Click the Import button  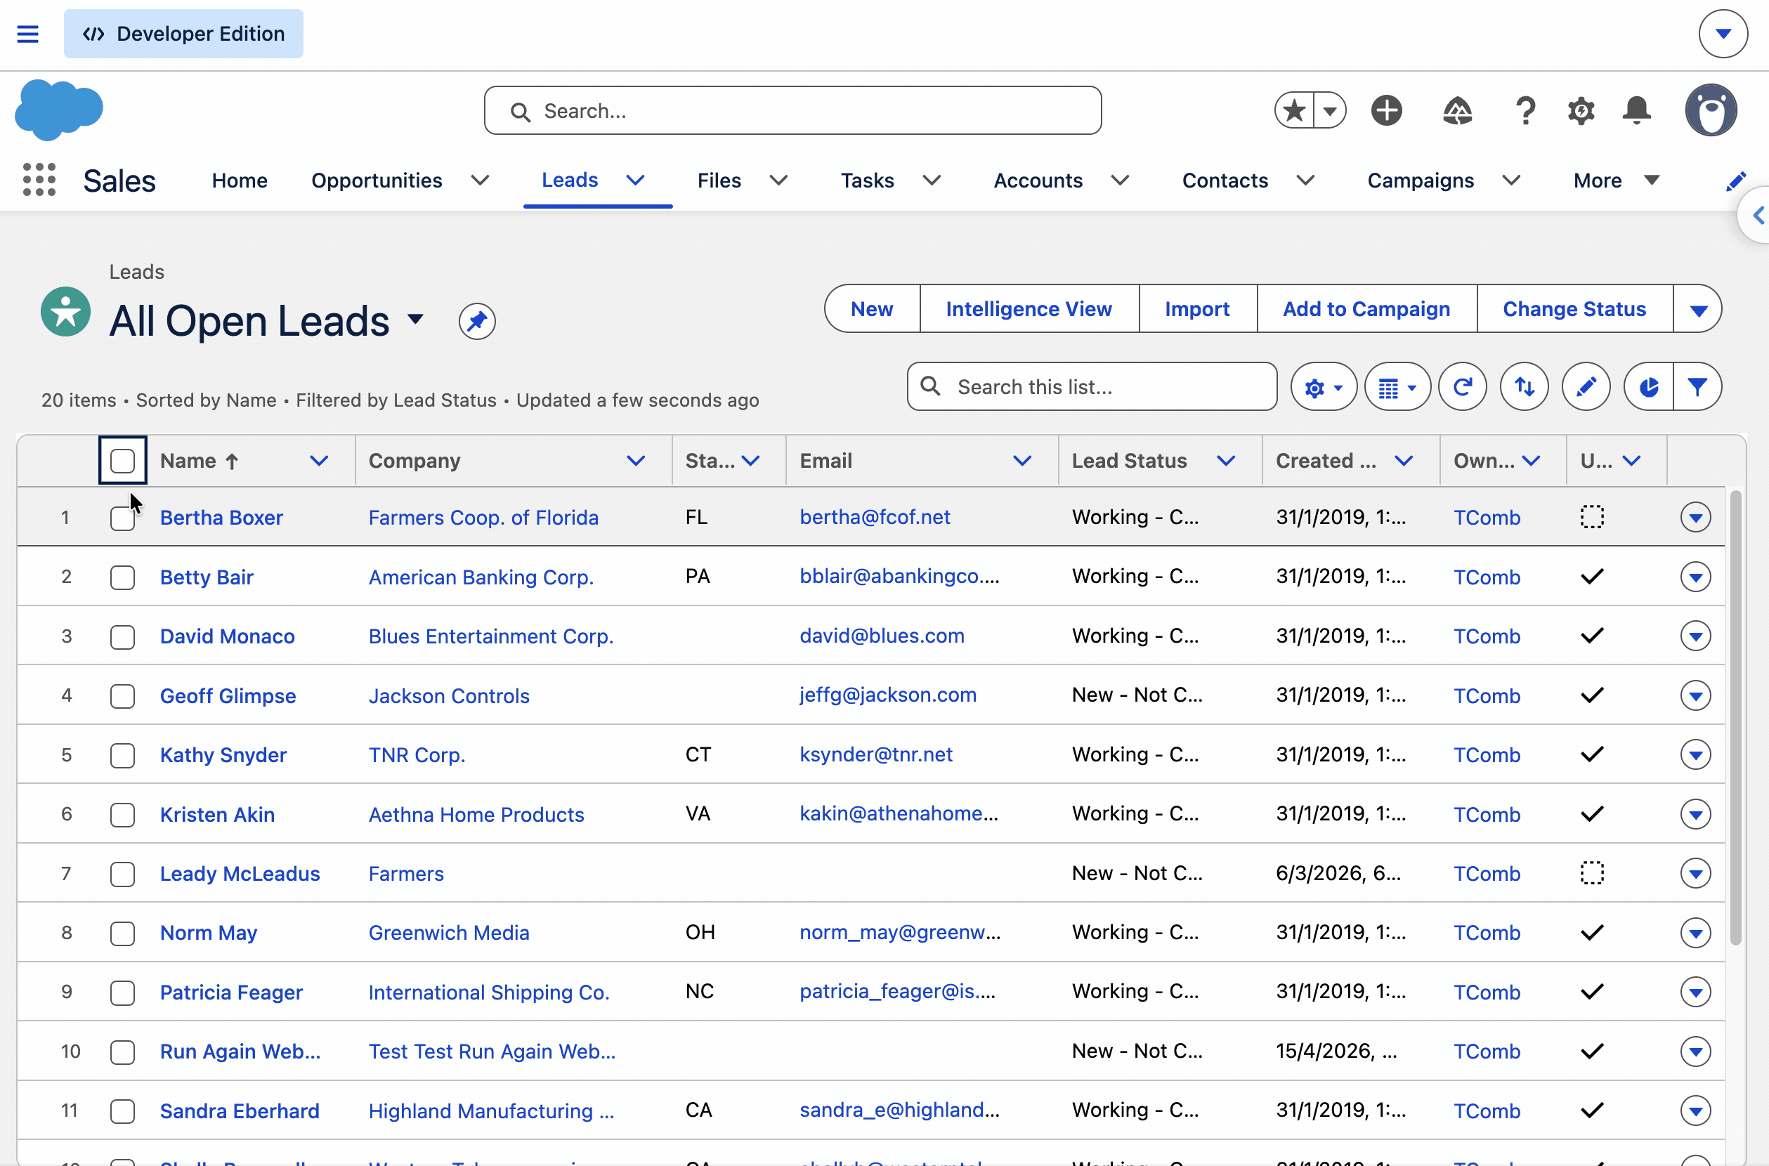pyautogui.click(x=1197, y=309)
